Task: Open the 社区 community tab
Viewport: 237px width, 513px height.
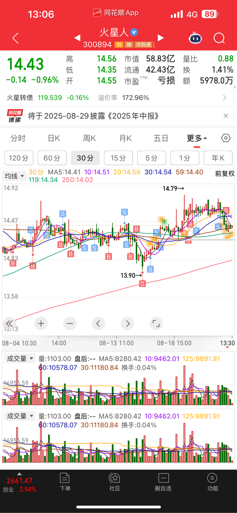Action: pos(114,482)
